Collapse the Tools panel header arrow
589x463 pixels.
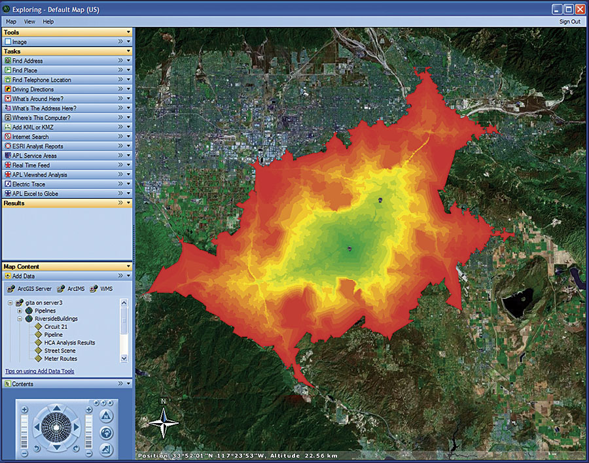128,32
